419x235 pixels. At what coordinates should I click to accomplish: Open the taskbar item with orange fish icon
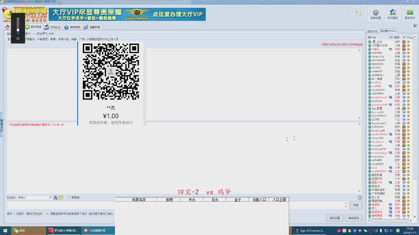[98, 230]
